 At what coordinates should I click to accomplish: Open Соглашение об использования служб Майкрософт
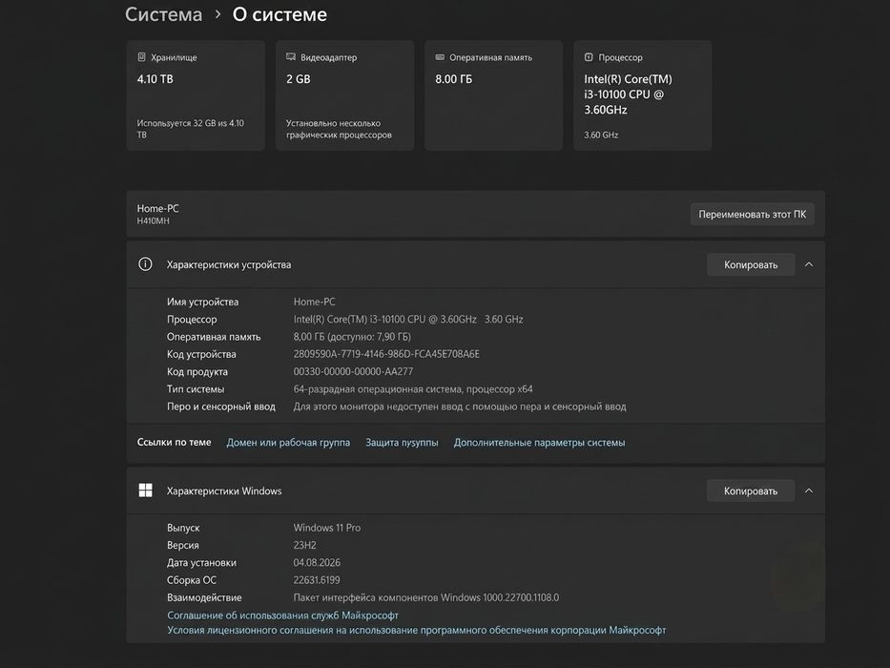[282, 616]
